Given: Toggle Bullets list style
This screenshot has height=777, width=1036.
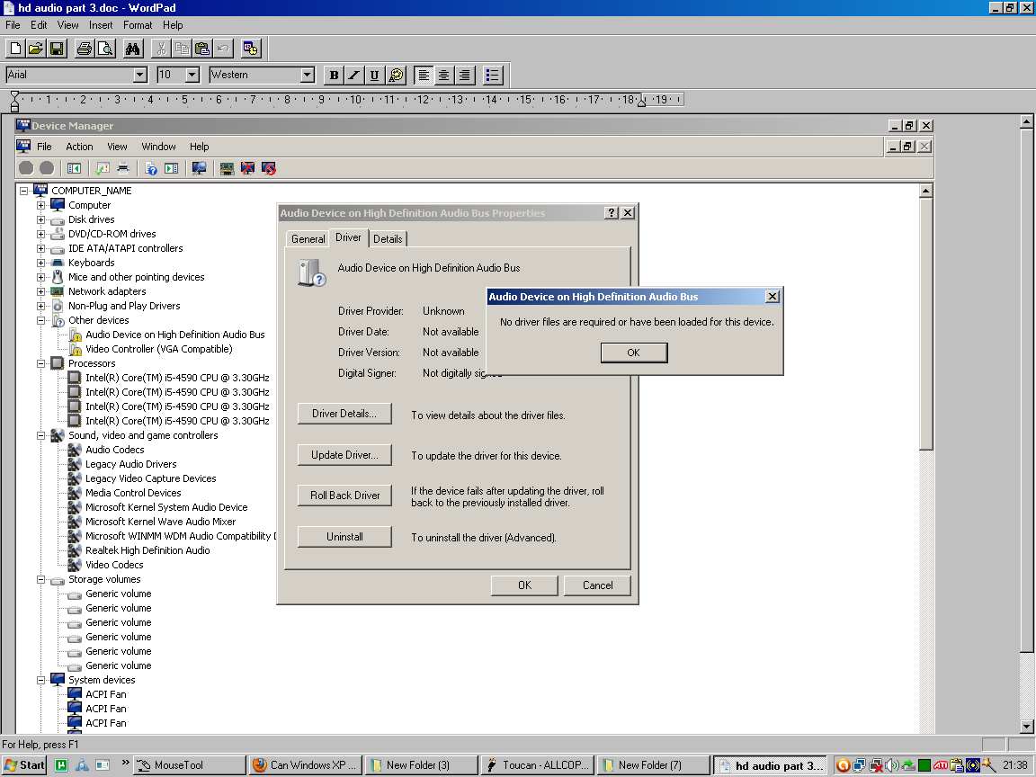Looking at the screenshot, I should (x=492, y=75).
